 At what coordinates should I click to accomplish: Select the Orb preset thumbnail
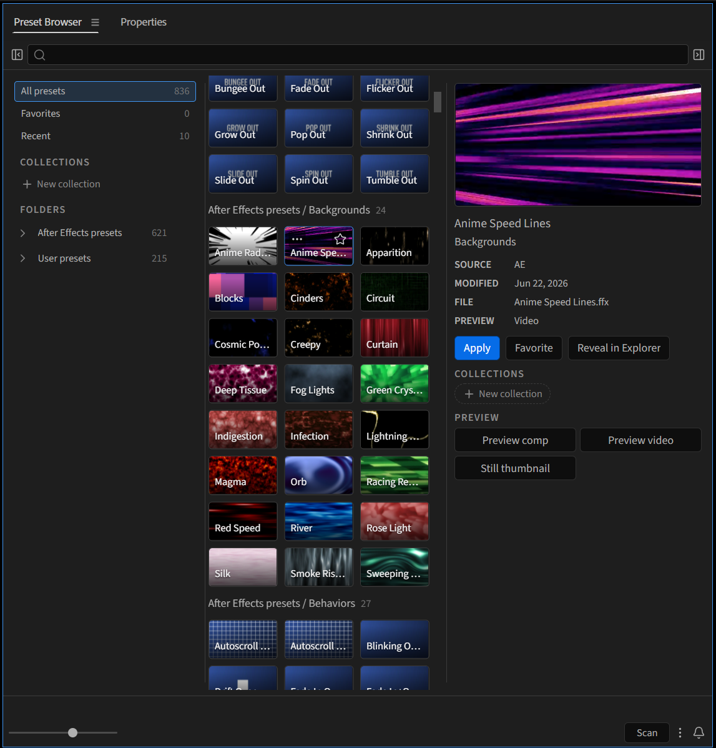click(x=318, y=475)
